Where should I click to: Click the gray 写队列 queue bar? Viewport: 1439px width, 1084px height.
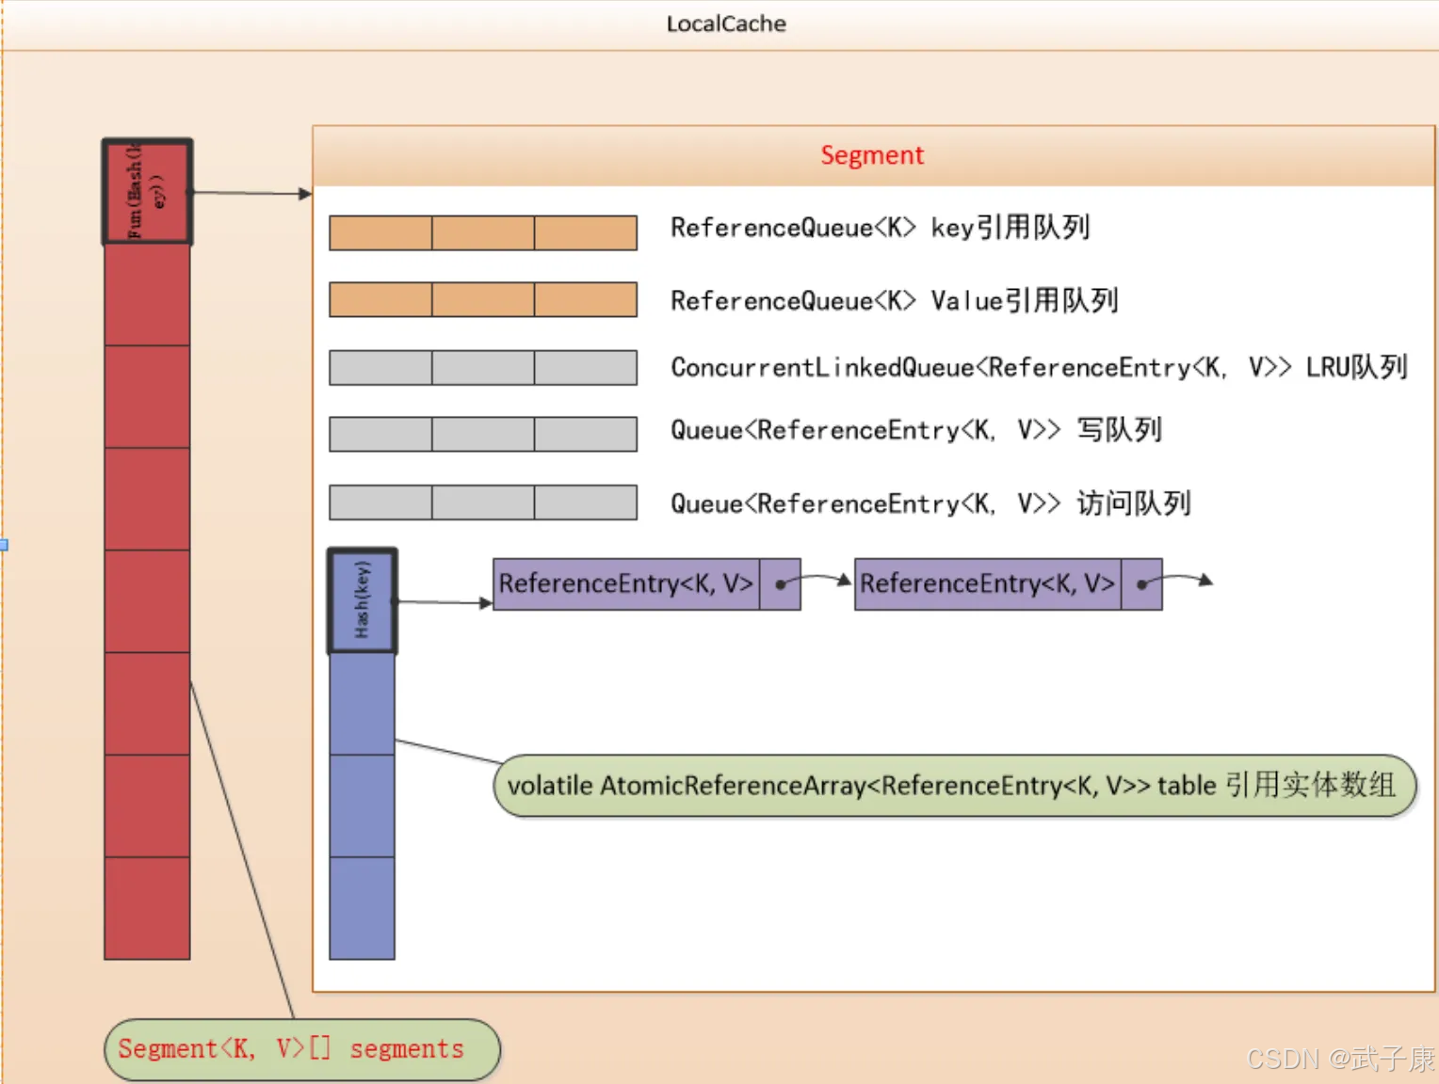coord(482,434)
